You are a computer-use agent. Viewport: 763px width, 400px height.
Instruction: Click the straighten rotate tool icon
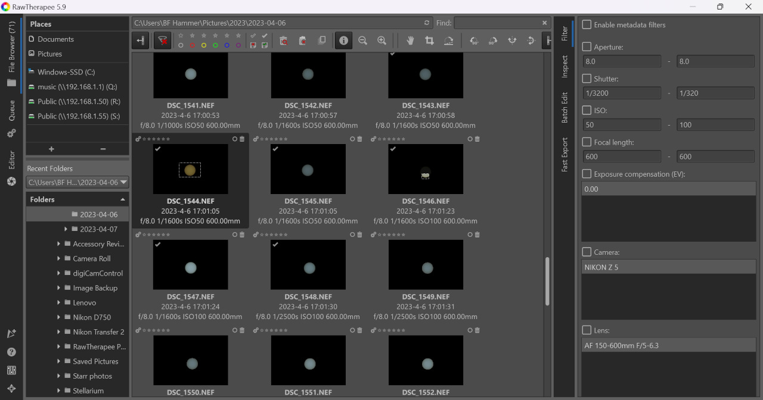click(x=448, y=40)
